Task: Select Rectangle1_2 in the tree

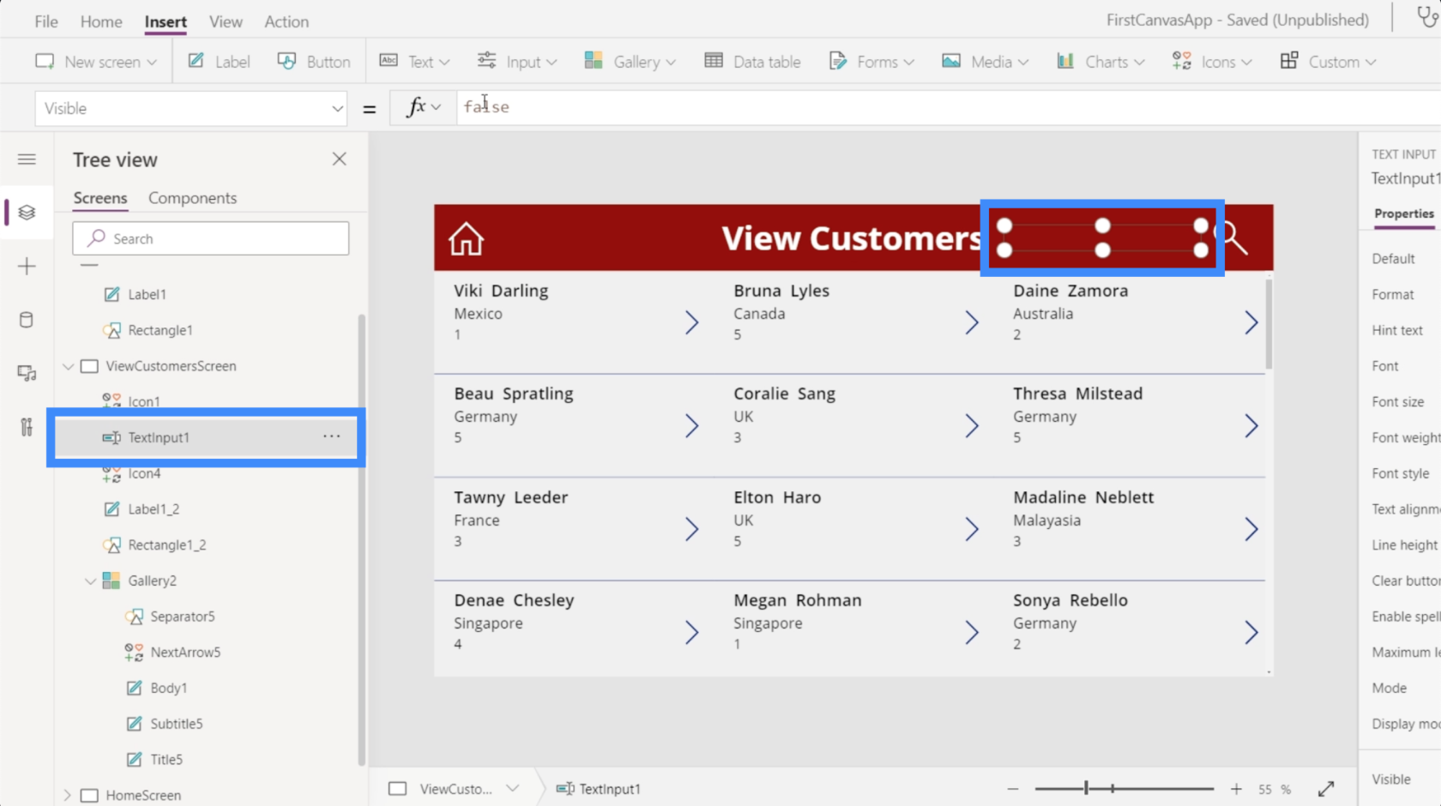Action: coord(166,545)
